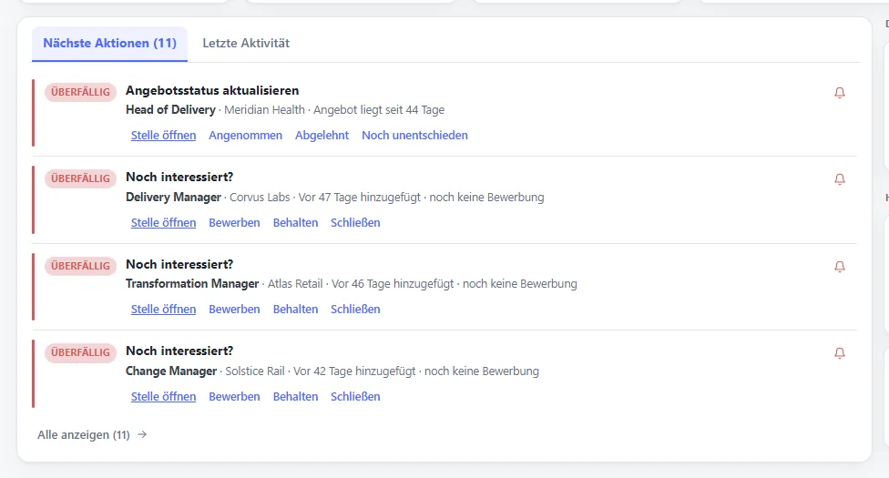Image resolution: width=889 pixels, height=478 pixels.
Task: Click Angebot liegt seit 44 Tage text
Action: [379, 110]
